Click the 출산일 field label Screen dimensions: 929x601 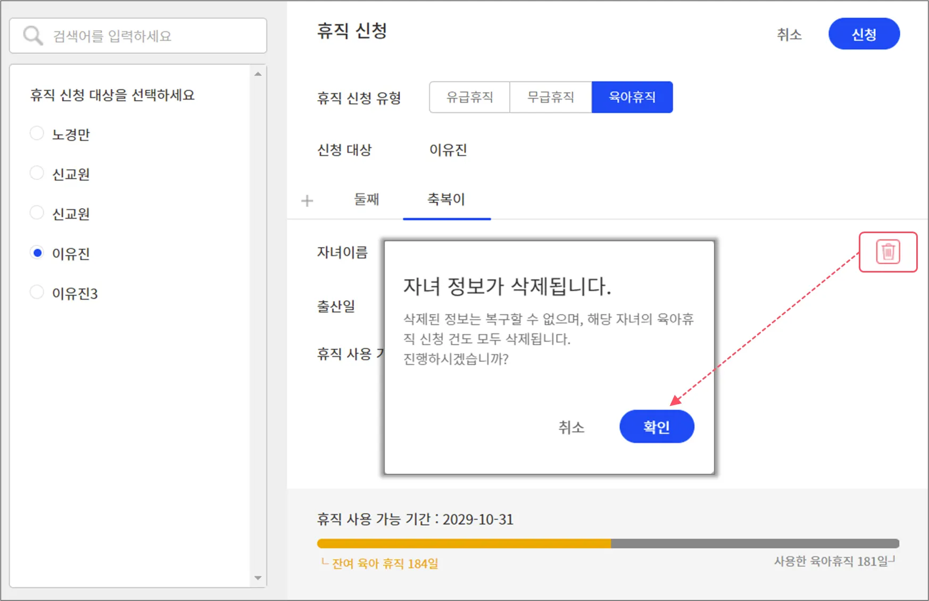point(336,307)
